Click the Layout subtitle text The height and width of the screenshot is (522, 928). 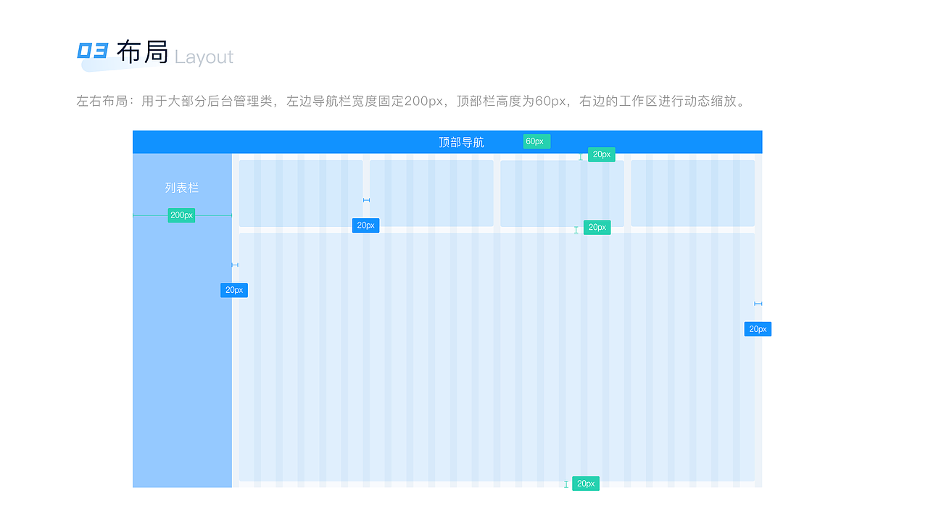[204, 57]
